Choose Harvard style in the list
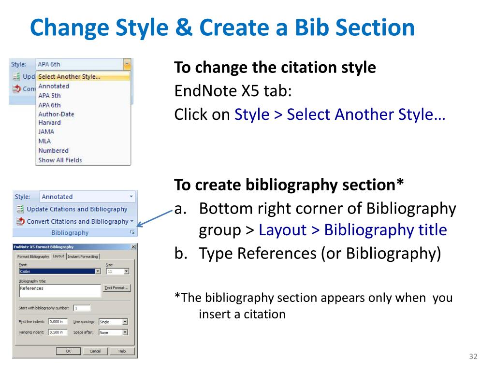Viewport: 495px width, 371px height. (50, 123)
